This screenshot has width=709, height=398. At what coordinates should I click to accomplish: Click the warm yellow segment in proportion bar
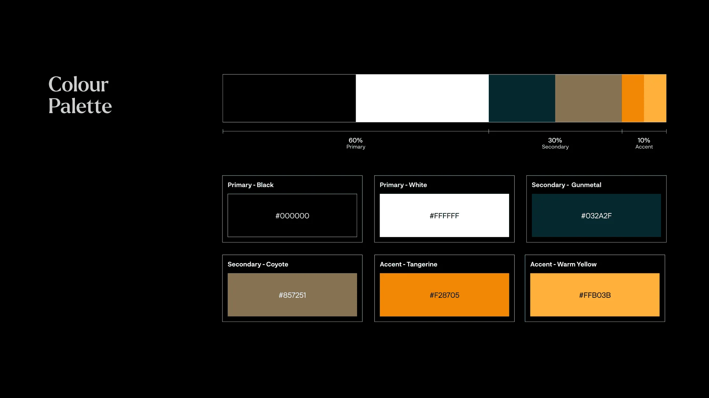coord(655,98)
